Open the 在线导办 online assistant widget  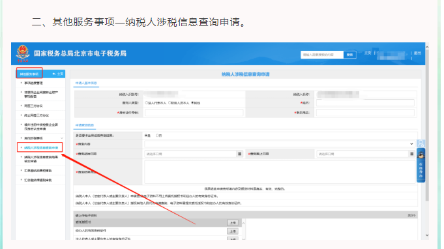point(421,166)
